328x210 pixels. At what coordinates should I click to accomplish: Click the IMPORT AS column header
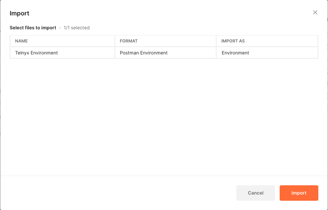click(x=267, y=41)
